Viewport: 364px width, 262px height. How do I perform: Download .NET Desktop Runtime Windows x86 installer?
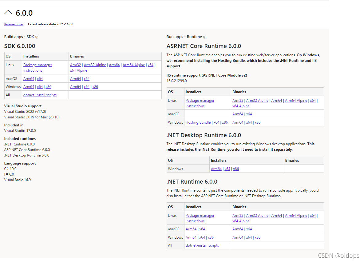coord(236,169)
